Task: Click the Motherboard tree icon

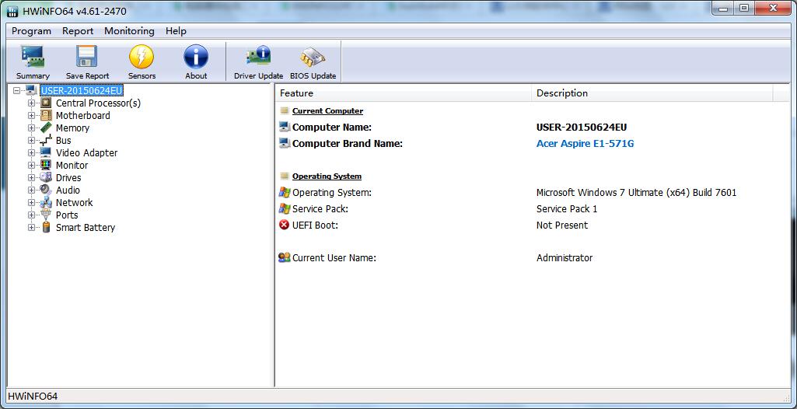Action: coord(46,115)
